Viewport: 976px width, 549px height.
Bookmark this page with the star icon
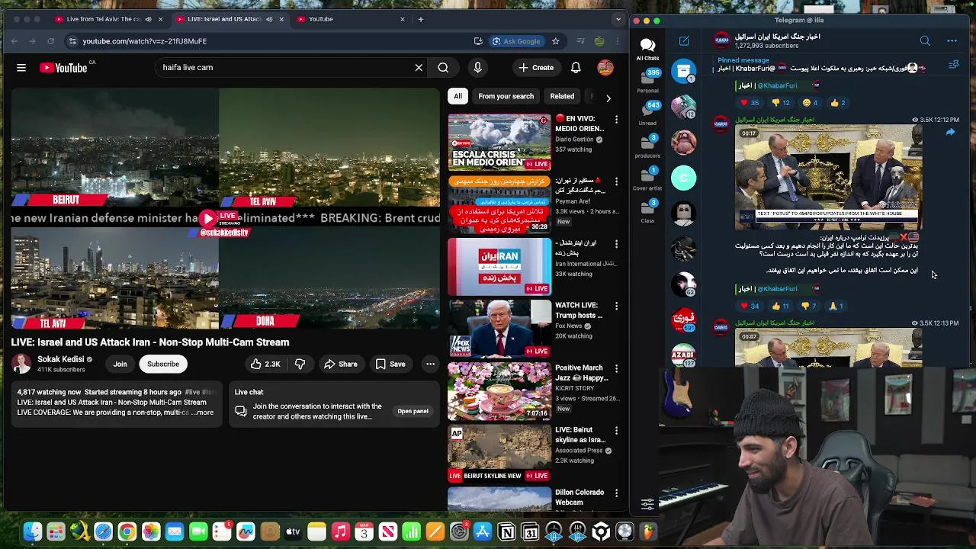tap(556, 41)
